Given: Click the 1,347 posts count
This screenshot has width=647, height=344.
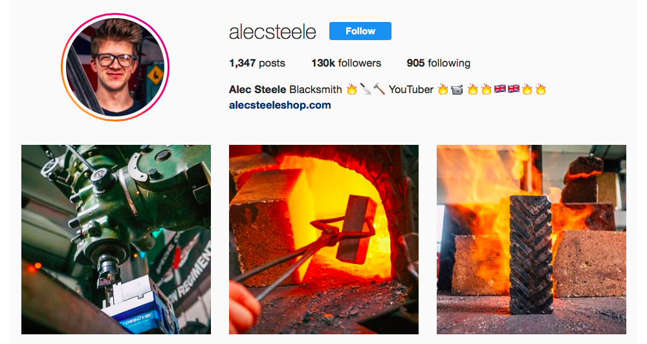Looking at the screenshot, I should point(257,63).
